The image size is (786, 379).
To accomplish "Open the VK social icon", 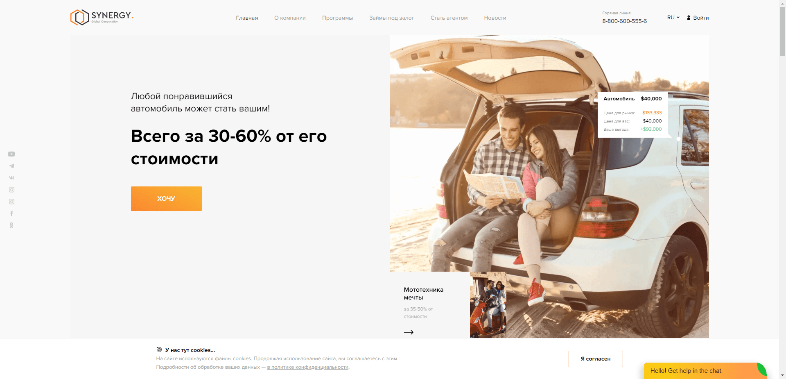I will [11, 178].
